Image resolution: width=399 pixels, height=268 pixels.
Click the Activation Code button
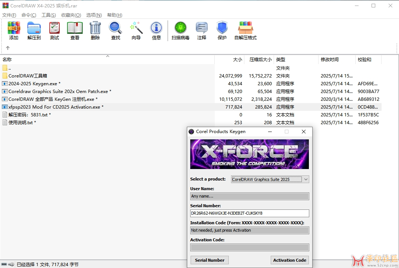290,260
